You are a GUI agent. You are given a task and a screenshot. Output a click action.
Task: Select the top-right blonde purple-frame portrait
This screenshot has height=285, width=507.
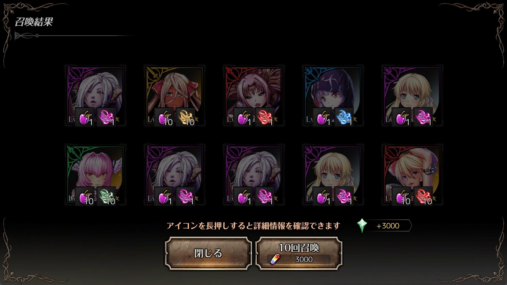point(412,95)
